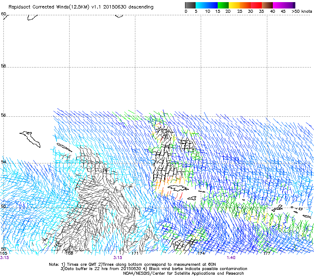314x276 pixels.
Task: Click the latitude label "54"
Action: click(3, 162)
